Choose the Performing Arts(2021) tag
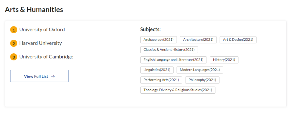Screen dimensions: 292x114 (161, 80)
